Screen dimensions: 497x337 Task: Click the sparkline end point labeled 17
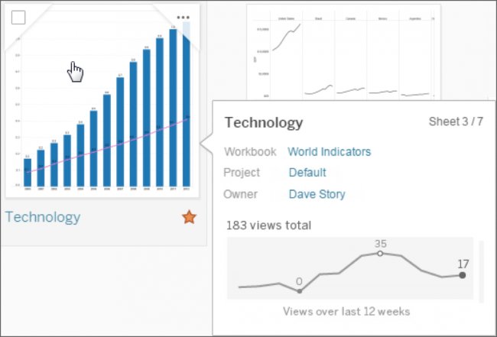(x=463, y=275)
